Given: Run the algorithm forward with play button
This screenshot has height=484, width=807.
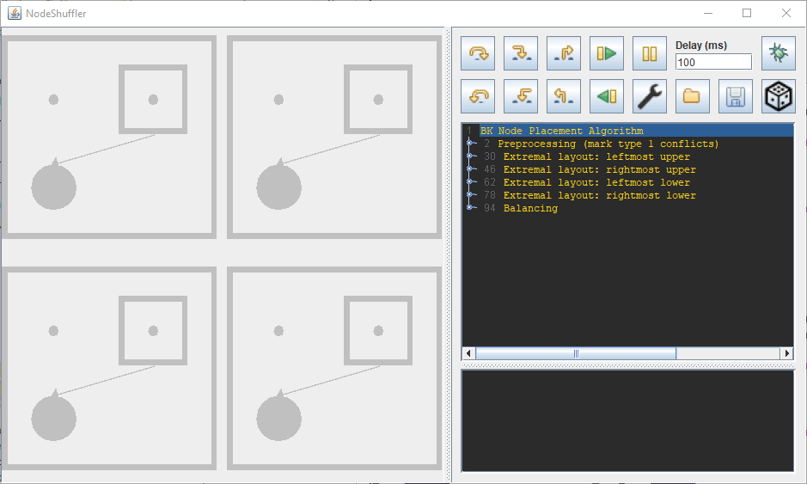Looking at the screenshot, I should point(607,53).
